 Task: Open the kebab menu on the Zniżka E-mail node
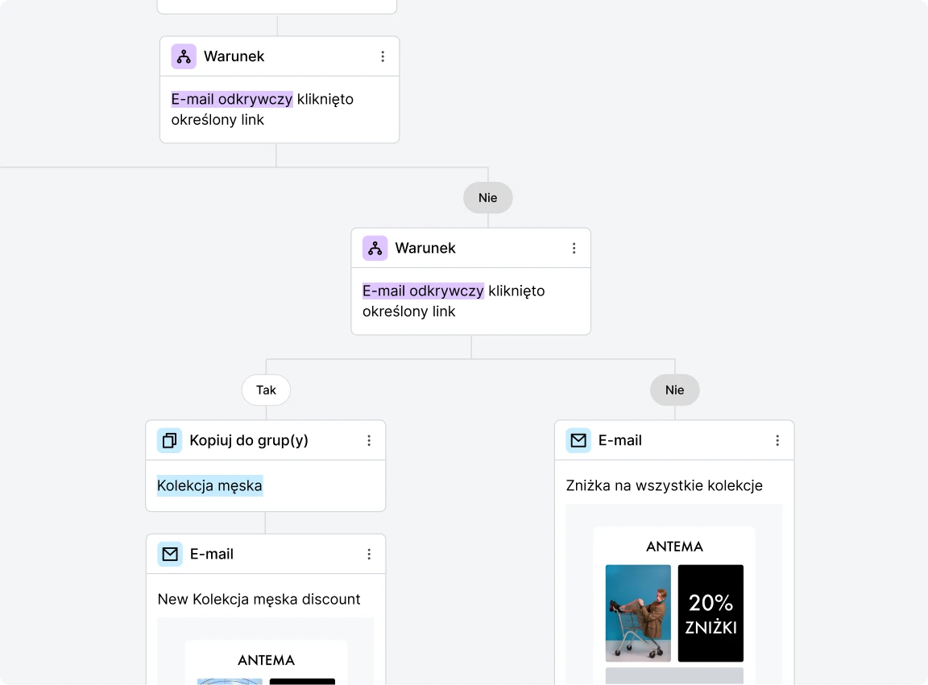777,440
